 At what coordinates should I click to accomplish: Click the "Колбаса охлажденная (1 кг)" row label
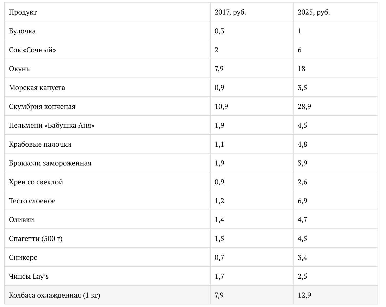pyautogui.click(x=54, y=295)
